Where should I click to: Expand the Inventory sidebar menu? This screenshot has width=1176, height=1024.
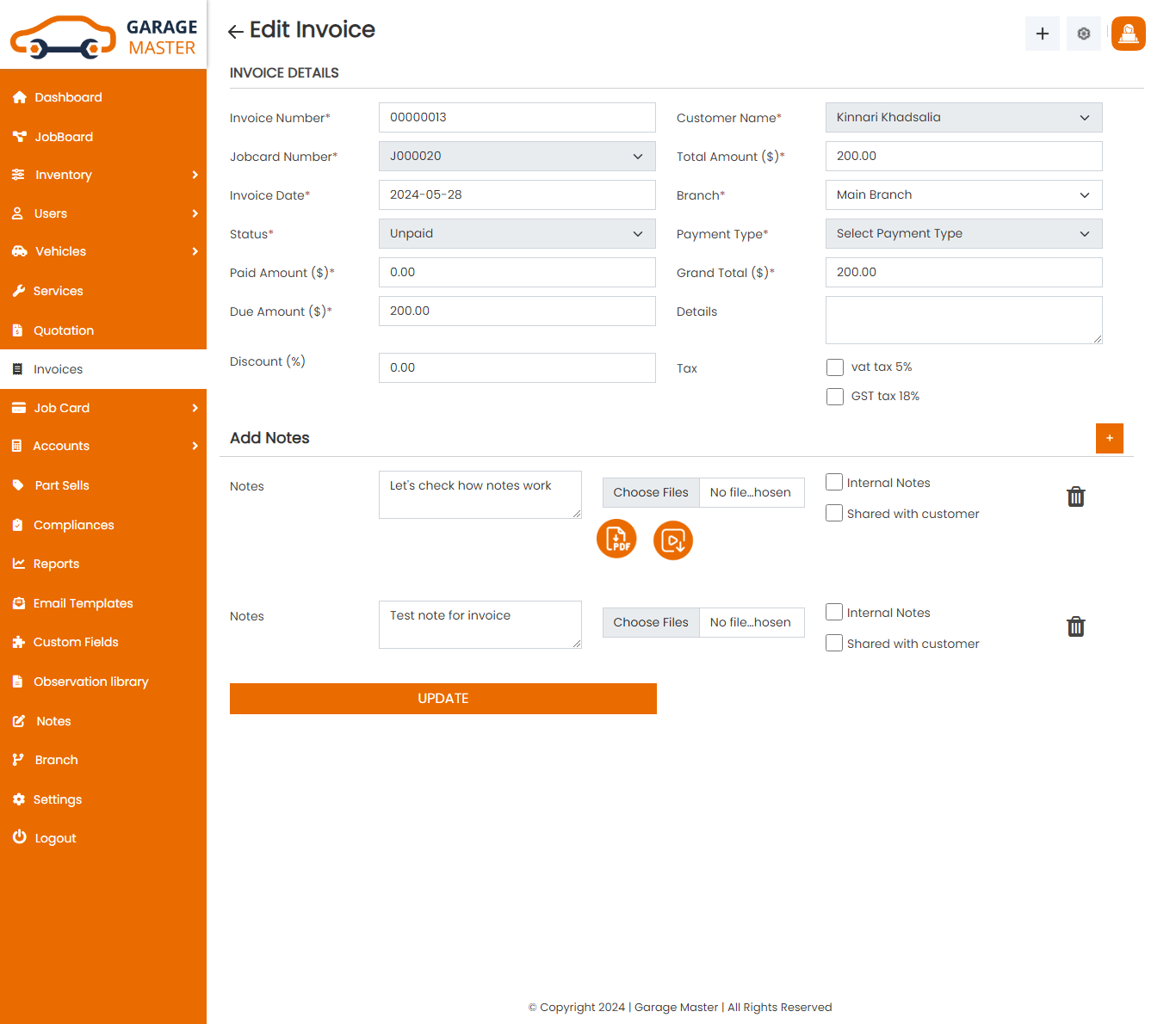click(x=103, y=175)
